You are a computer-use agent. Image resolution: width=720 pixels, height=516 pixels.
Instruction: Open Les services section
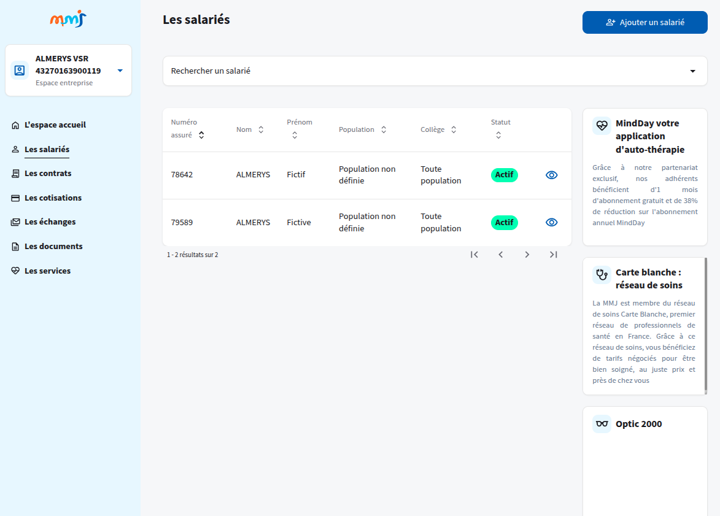pos(47,271)
